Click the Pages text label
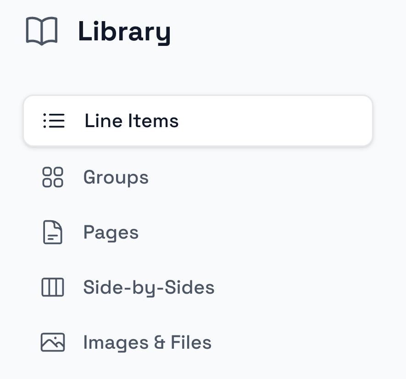 click(111, 233)
